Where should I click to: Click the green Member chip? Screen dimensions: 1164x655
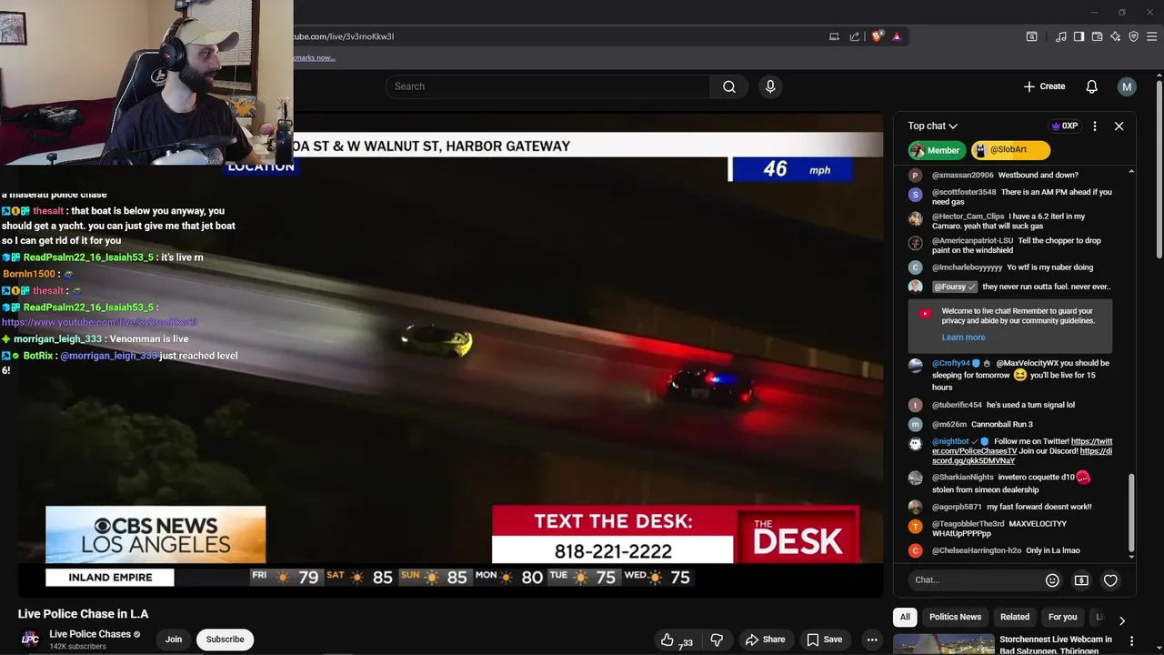click(936, 150)
